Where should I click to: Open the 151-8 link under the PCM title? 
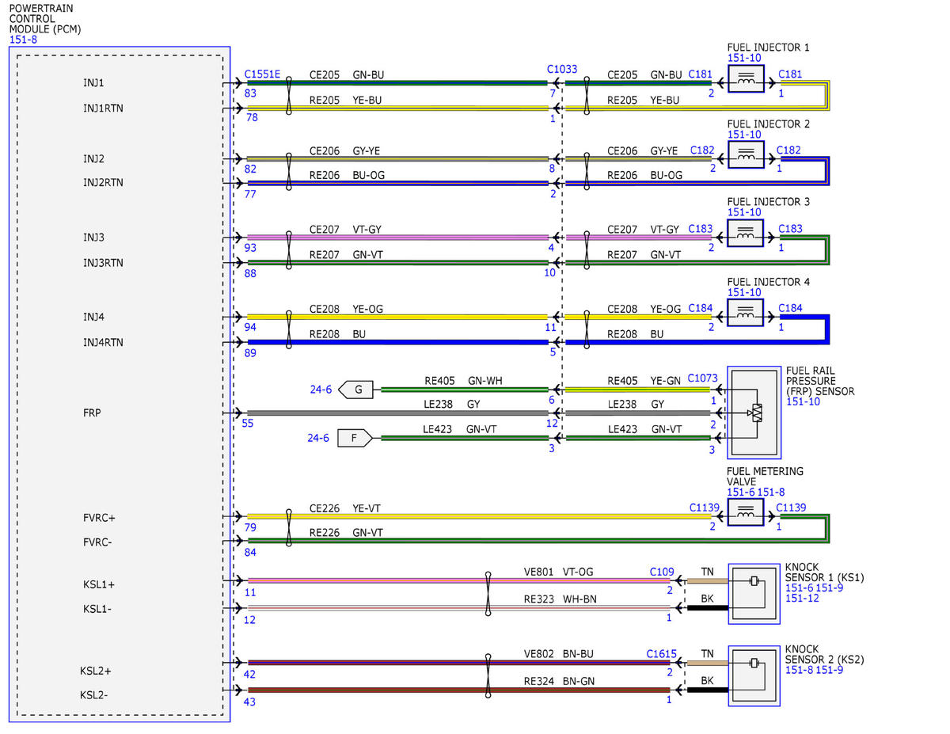pos(24,40)
